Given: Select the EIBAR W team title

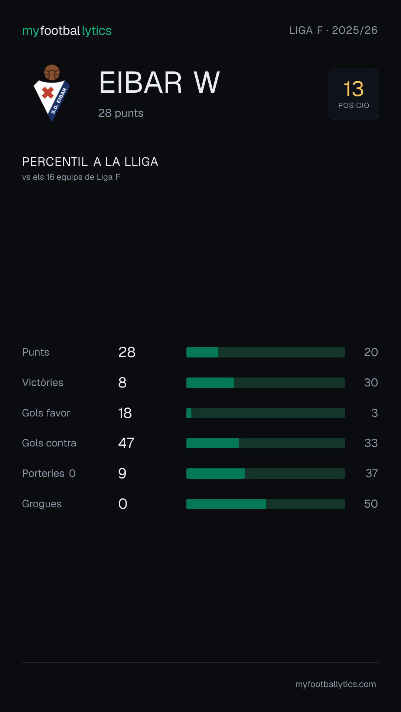Looking at the screenshot, I should 160,82.
